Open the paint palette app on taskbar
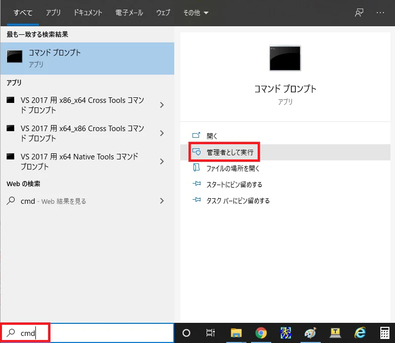Image resolution: width=395 pixels, height=343 pixels. (310, 333)
